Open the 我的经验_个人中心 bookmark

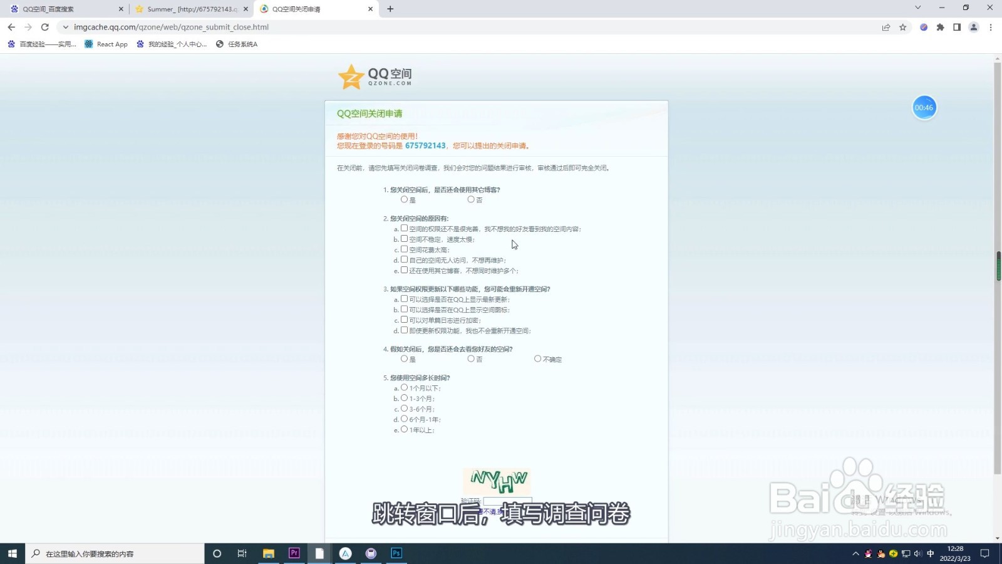[172, 44]
